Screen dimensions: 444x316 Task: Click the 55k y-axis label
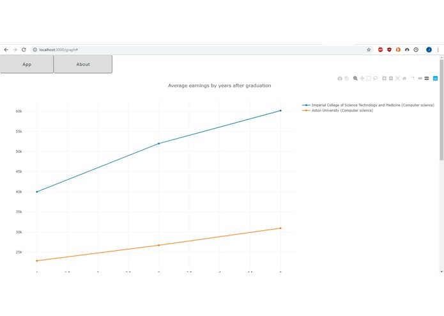point(19,132)
